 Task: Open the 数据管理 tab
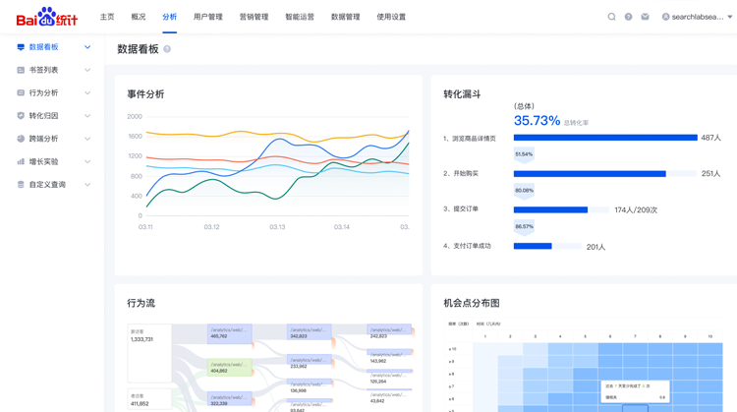click(346, 17)
